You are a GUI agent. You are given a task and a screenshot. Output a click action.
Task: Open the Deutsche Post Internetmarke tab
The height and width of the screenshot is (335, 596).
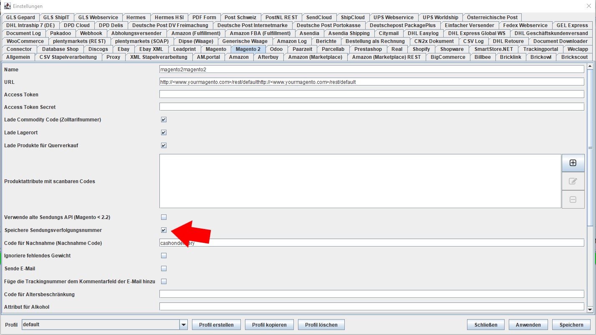253,25
